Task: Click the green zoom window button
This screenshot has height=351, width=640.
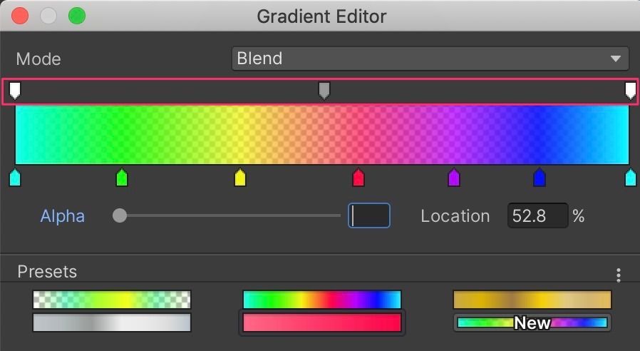Action: [x=77, y=16]
